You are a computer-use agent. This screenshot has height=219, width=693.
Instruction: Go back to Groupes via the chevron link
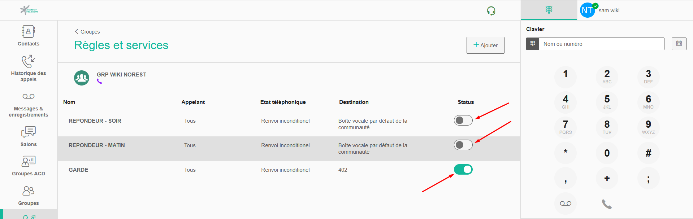(x=87, y=32)
